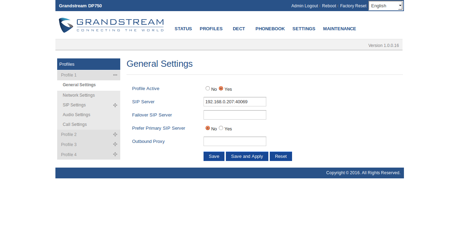Open the STATUS menu
459x234 pixels.
click(x=183, y=29)
